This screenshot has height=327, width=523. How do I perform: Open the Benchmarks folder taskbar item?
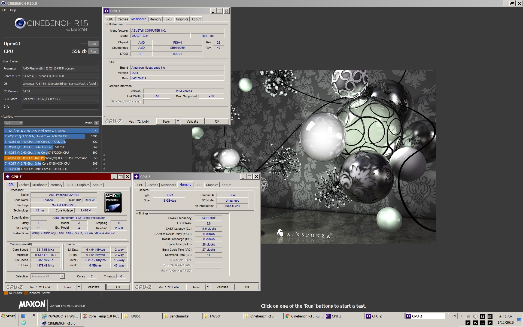coord(183,316)
